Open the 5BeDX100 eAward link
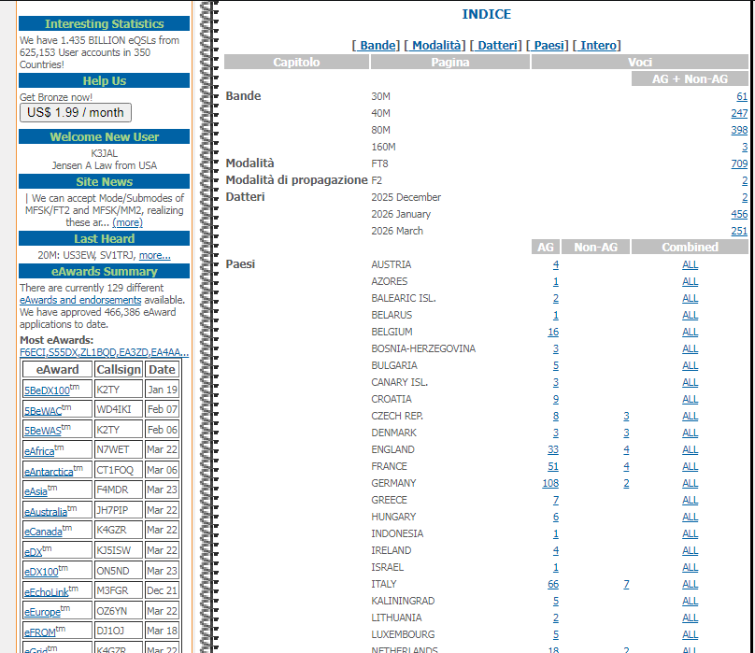Image resolution: width=755 pixels, height=653 pixels. [47, 390]
